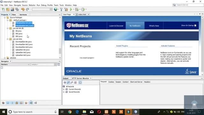Select DownloadServlet.java file

pos(23,42)
